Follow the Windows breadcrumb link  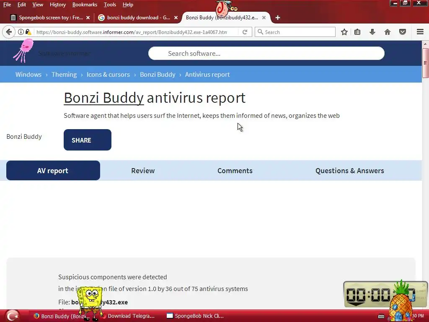[x=28, y=75]
